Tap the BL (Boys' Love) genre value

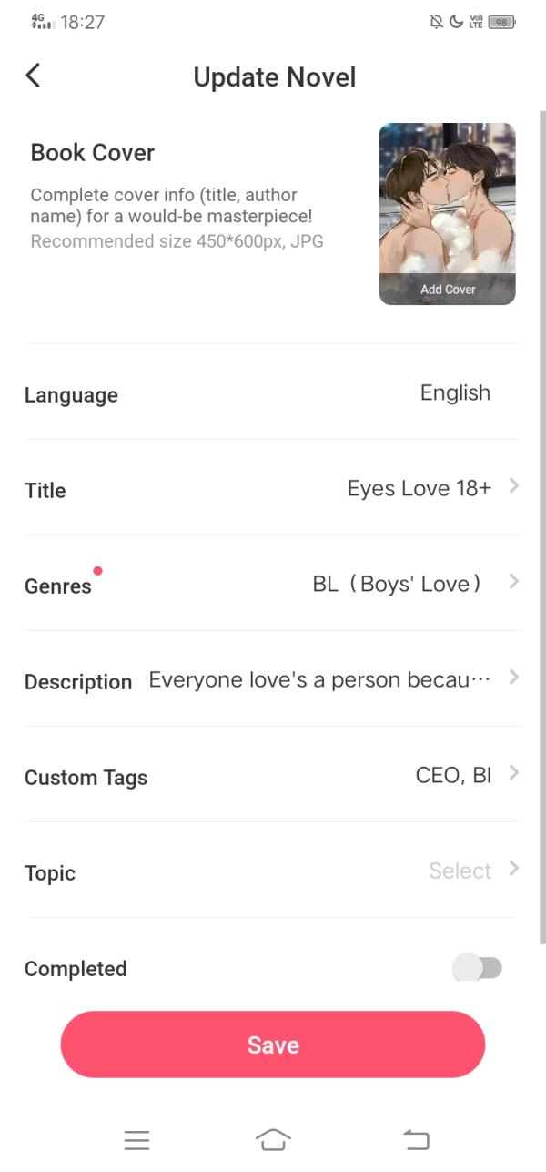[x=397, y=584]
